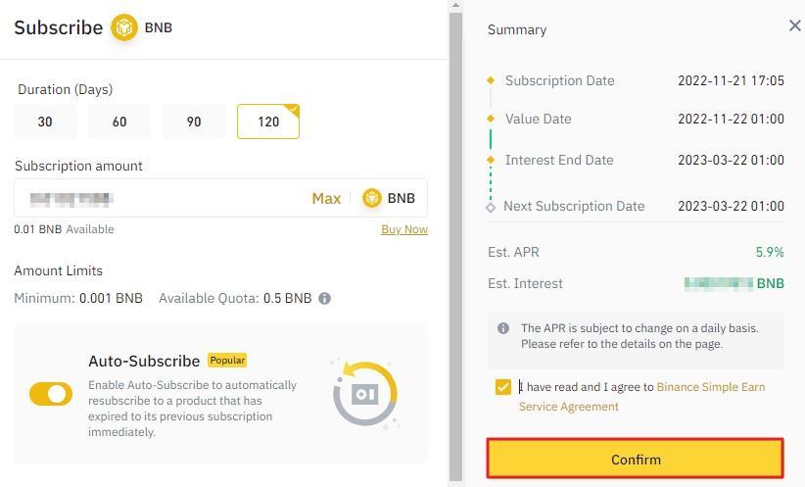The height and width of the screenshot is (487, 805).
Task: Click the BNB icon in amount field
Action: pos(372,198)
